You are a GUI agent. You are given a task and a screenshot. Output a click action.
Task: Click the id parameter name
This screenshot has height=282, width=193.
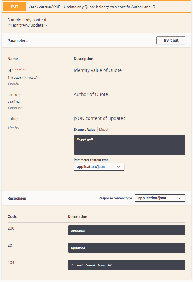click(9, 71)
